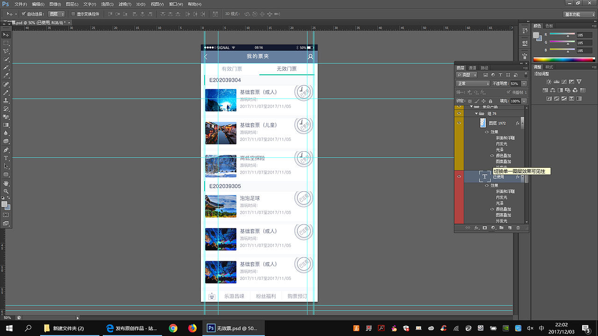The image size is (598, 336).
Task: Enable Show Transform Controls checkbox
Action: (73, 14)
